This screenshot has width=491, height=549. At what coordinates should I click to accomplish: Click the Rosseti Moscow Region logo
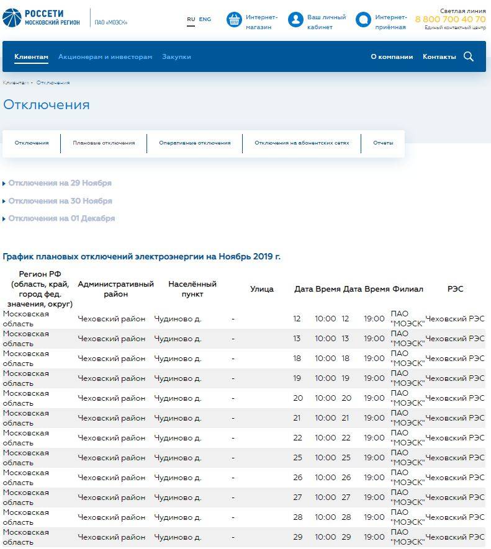42,18
